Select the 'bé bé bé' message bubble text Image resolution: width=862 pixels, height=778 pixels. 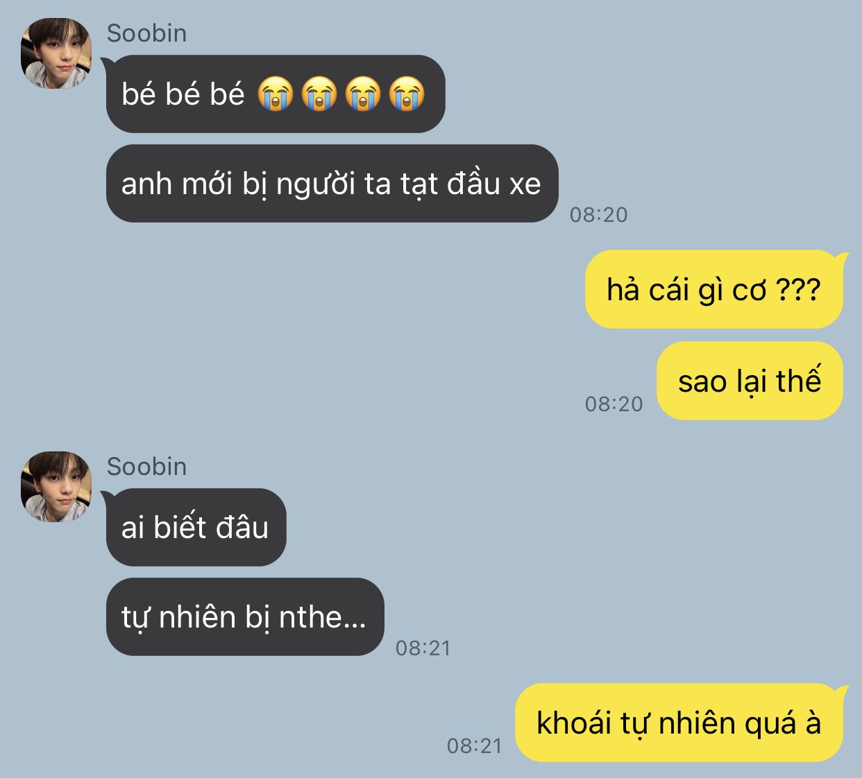183,94
